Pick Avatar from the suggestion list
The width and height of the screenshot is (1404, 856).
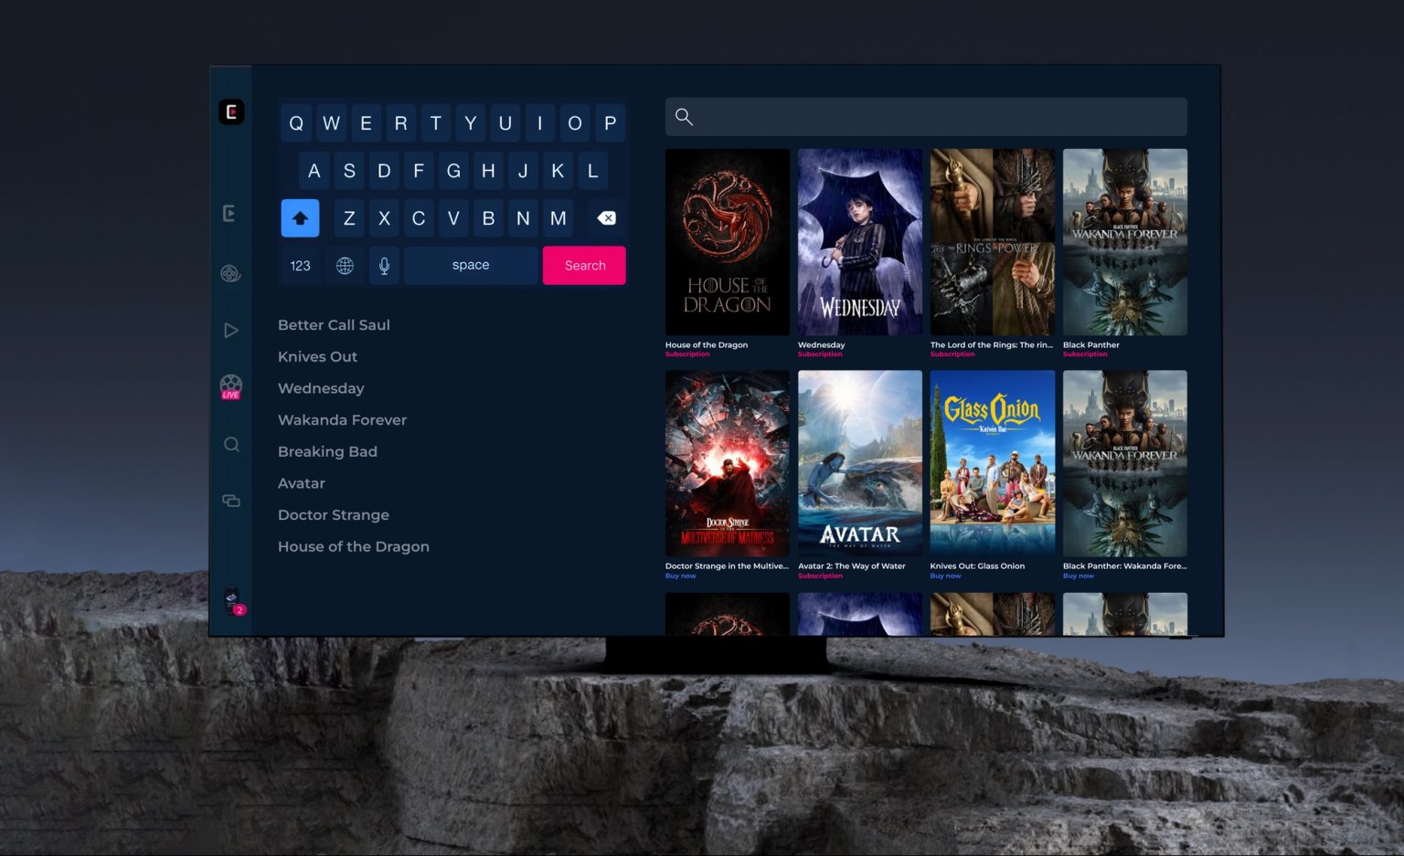click(302, 483)
